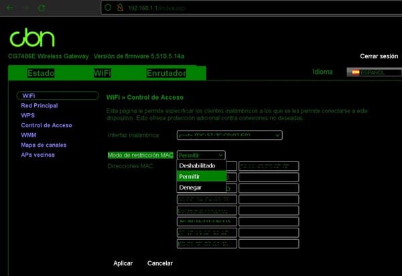
Task: Click the address bar URL 192.168.1.1
Action: tap(156, 8)
